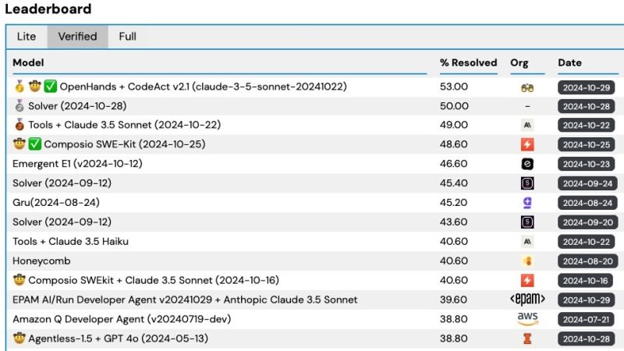624x351 pixels.
Task: Click the Gru purple org icon
Action: tap(526, 203)
